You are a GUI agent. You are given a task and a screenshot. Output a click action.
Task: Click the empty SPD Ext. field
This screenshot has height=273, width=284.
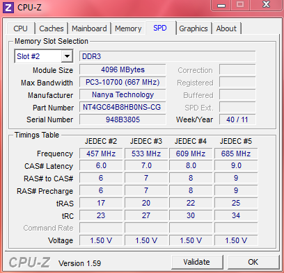tap(237, 107)
